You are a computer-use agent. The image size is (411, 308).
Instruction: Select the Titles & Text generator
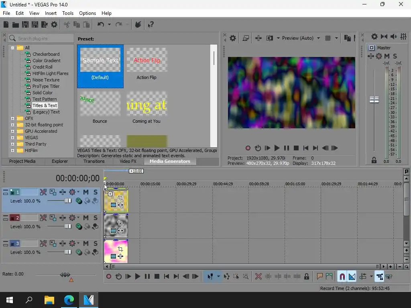coord(45,105)
